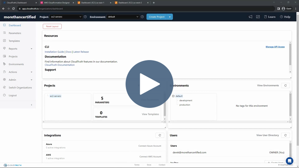299x168 pixels.
Task: Click the help icon next to Environment
Action: 142,17
